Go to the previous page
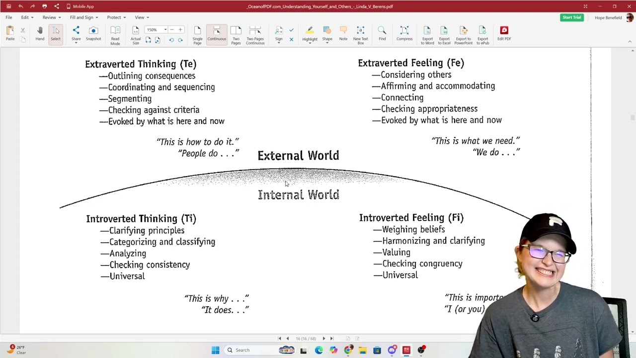 coord(287,339)
